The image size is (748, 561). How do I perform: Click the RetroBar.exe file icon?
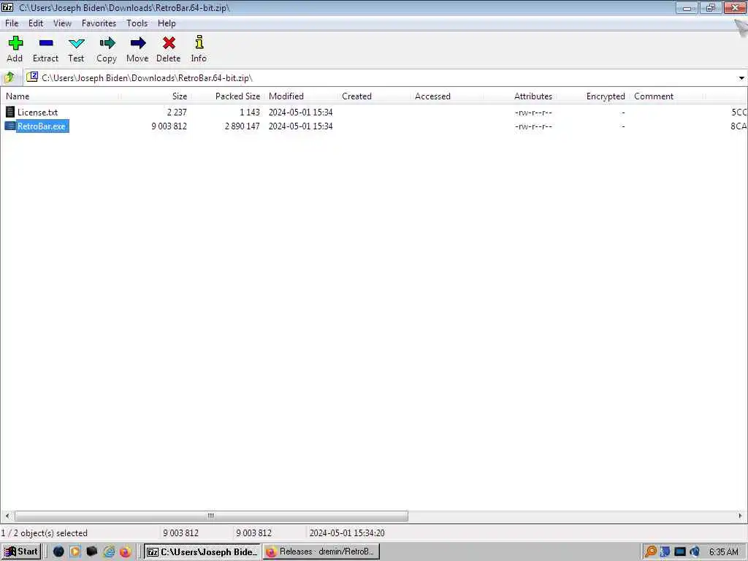tap(10, 126)
